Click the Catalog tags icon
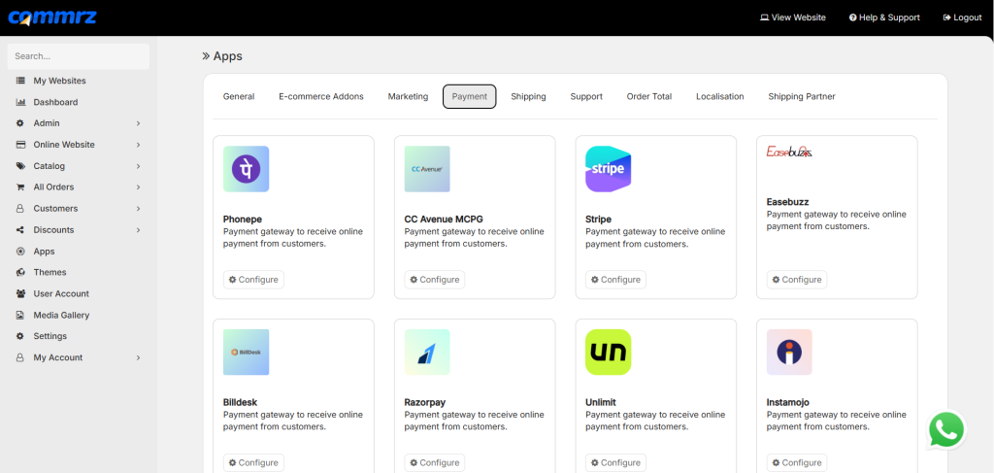 20,166
